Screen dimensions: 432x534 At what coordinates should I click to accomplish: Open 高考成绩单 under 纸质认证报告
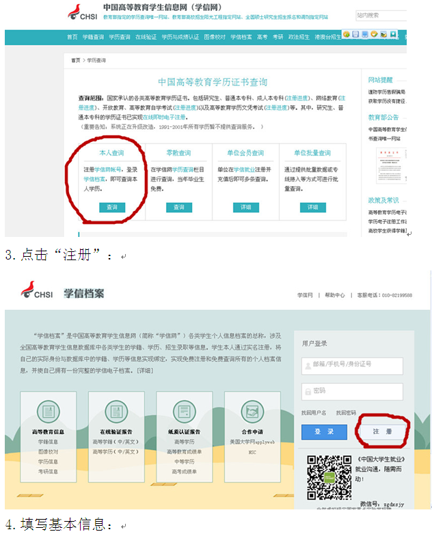pos(184,471)
